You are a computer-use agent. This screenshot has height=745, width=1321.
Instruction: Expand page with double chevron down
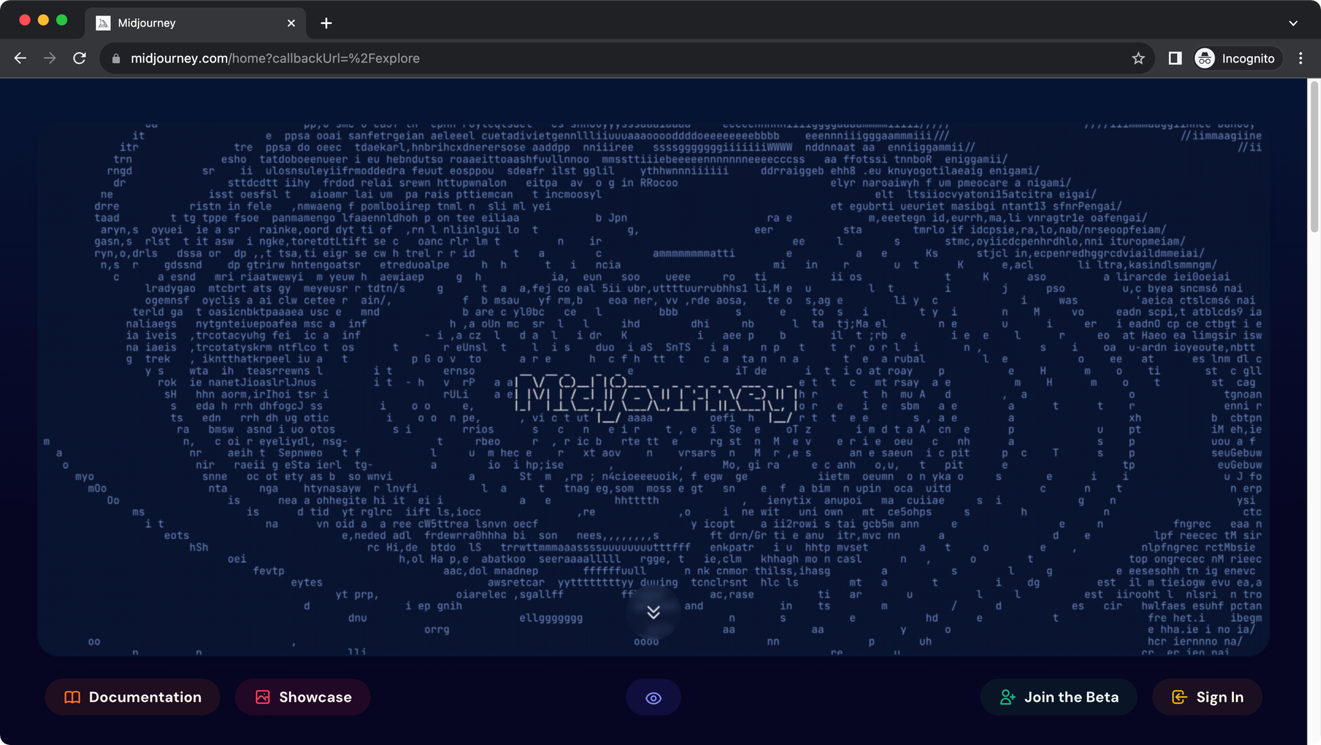(x=653, y=612)
